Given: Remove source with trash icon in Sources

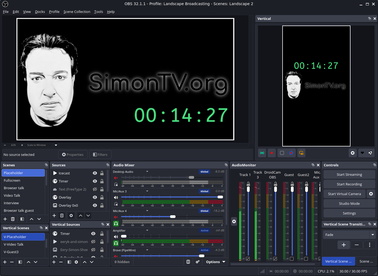Looking at the screenshot, I should point(62,216).
